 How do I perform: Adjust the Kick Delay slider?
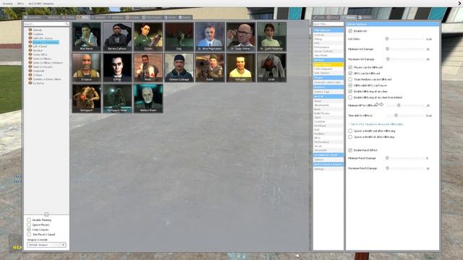click(387, 39)
